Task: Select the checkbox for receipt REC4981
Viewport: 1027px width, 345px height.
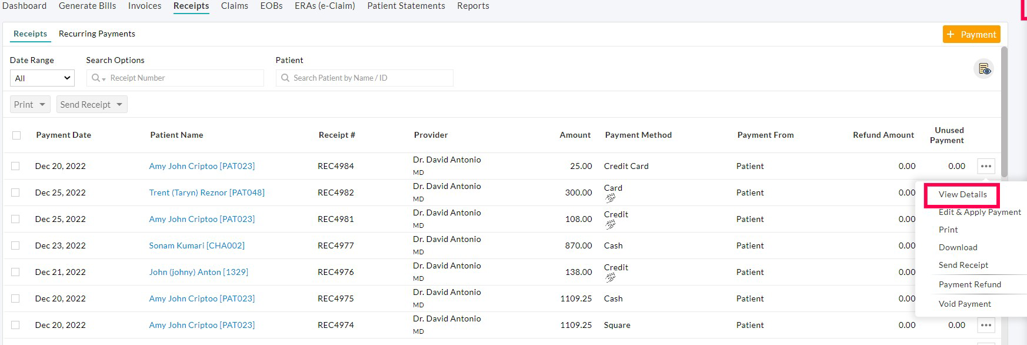Action: (16, 219)
